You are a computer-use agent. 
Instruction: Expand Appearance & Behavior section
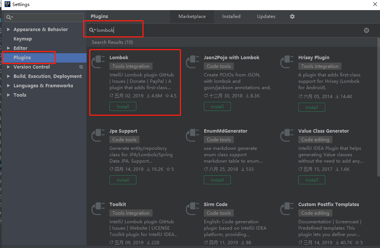tap(9, 29)
